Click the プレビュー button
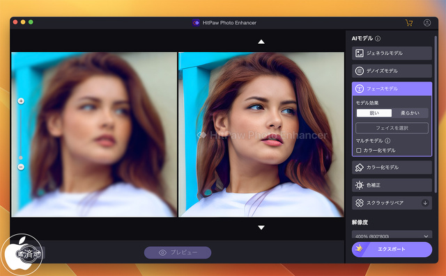The width and height of the screenshot is (446, 276). [178, 252]
